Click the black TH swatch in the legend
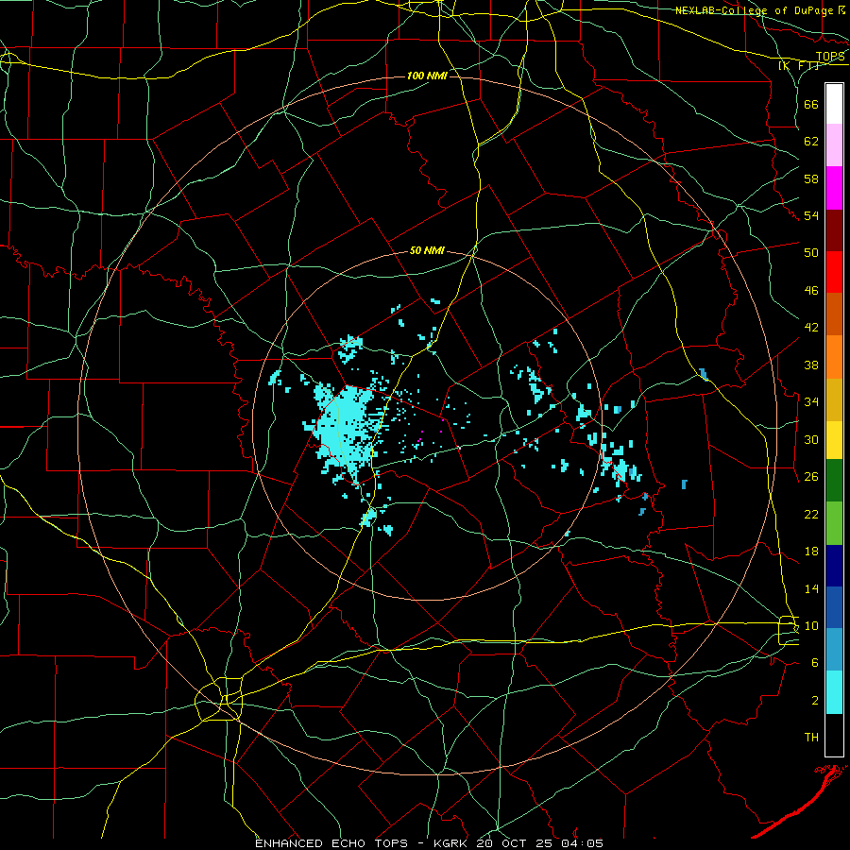 point(834,735)
